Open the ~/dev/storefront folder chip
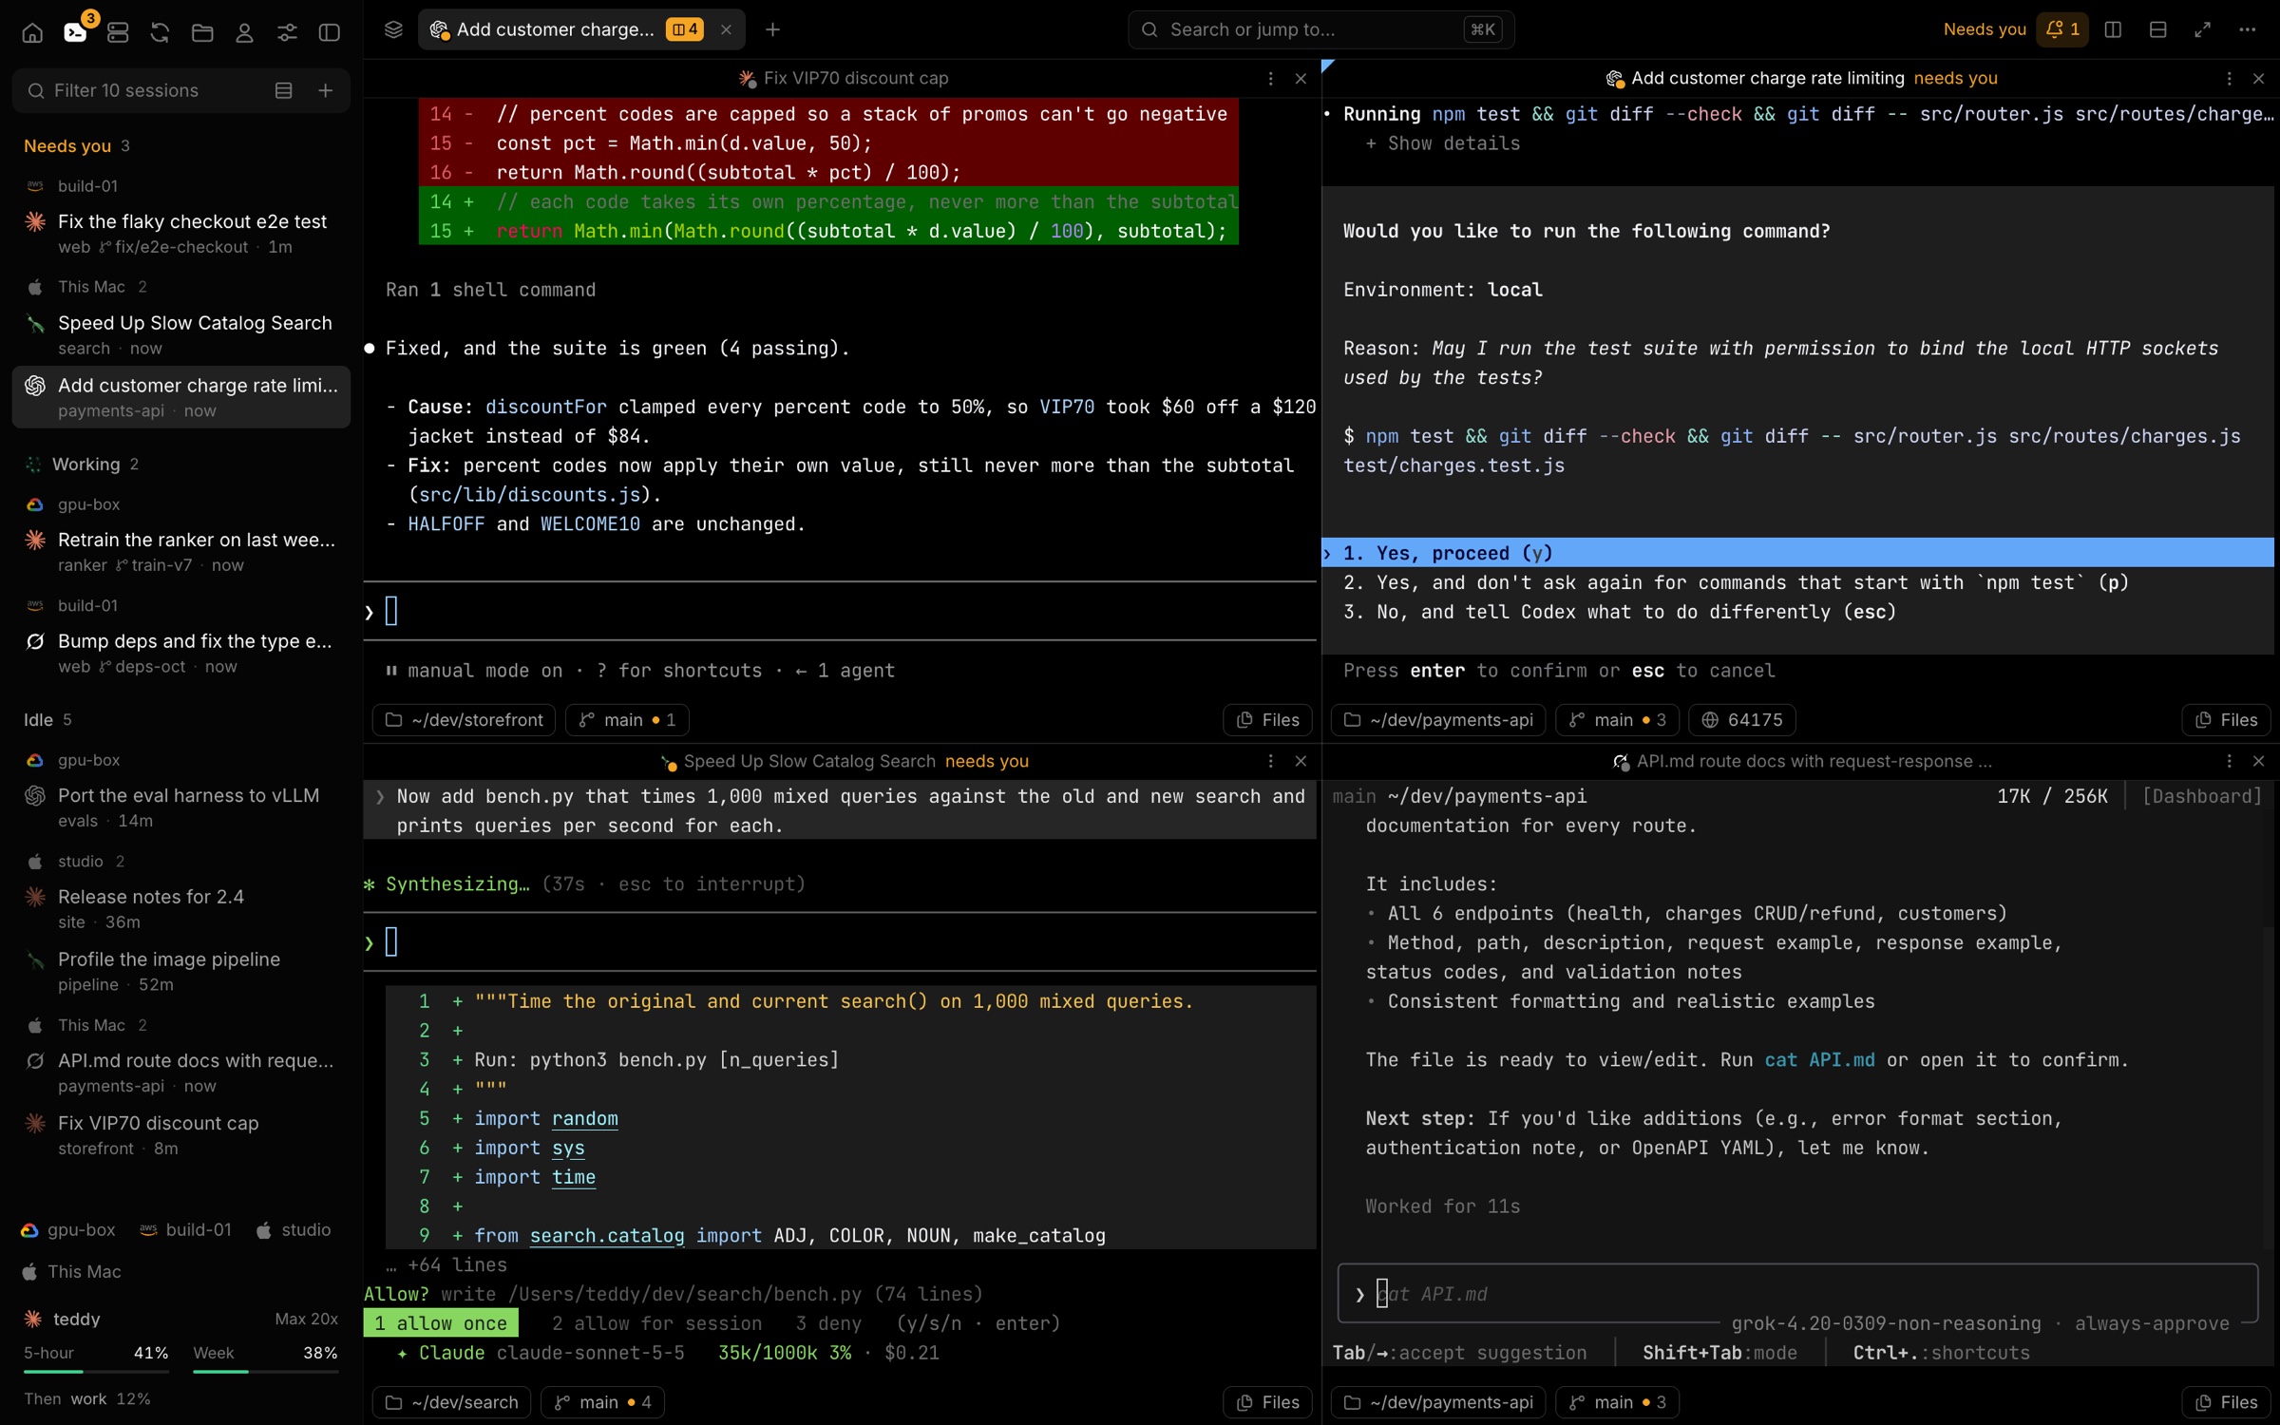Image resolution: width=2280 pixels, height=1425 pixels. pyautogui.click(x=465, y=720)
